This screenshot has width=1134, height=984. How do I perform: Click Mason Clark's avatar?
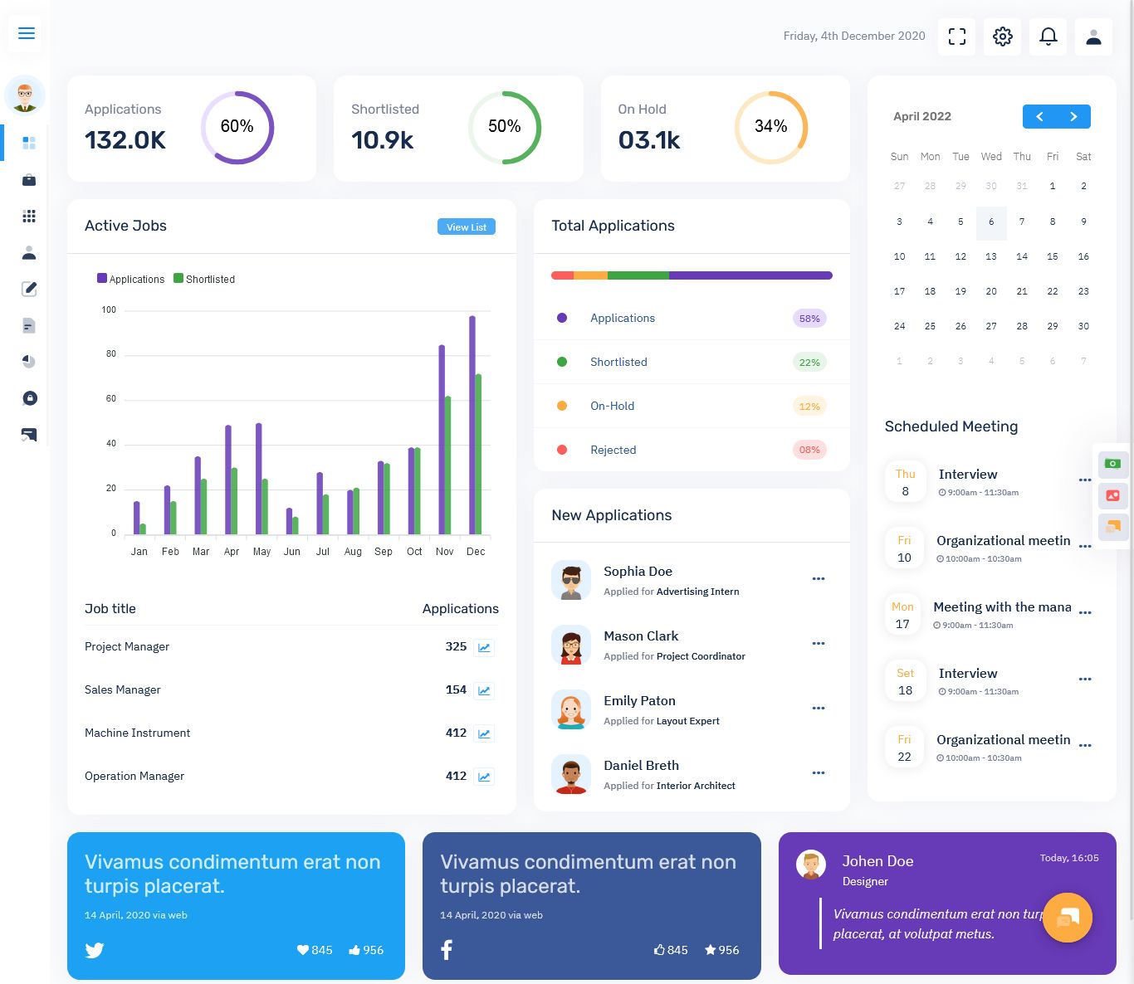pyautogui.click(x=571, y=645)
